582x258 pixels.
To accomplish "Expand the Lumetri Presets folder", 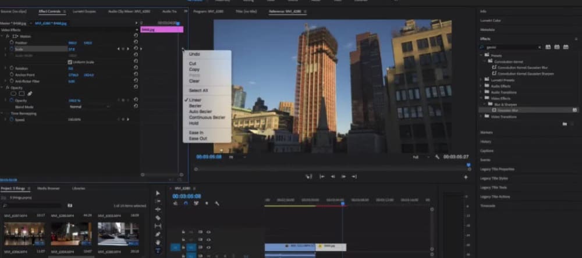I will pyautogui.click(x=481, y=80).
